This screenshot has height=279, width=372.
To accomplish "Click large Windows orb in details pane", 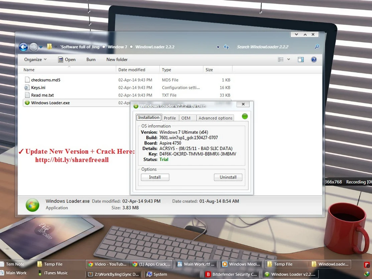I will [32, 205].
